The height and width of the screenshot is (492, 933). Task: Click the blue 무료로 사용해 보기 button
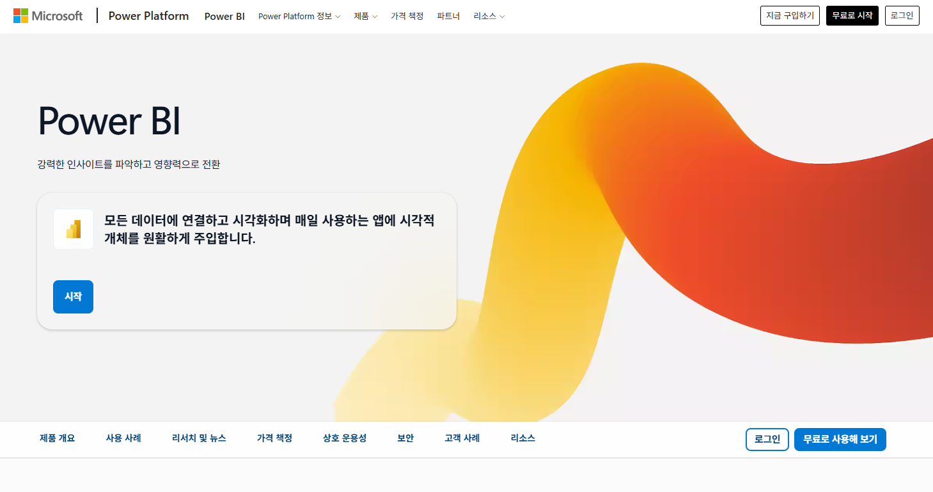tap(840, 440)
